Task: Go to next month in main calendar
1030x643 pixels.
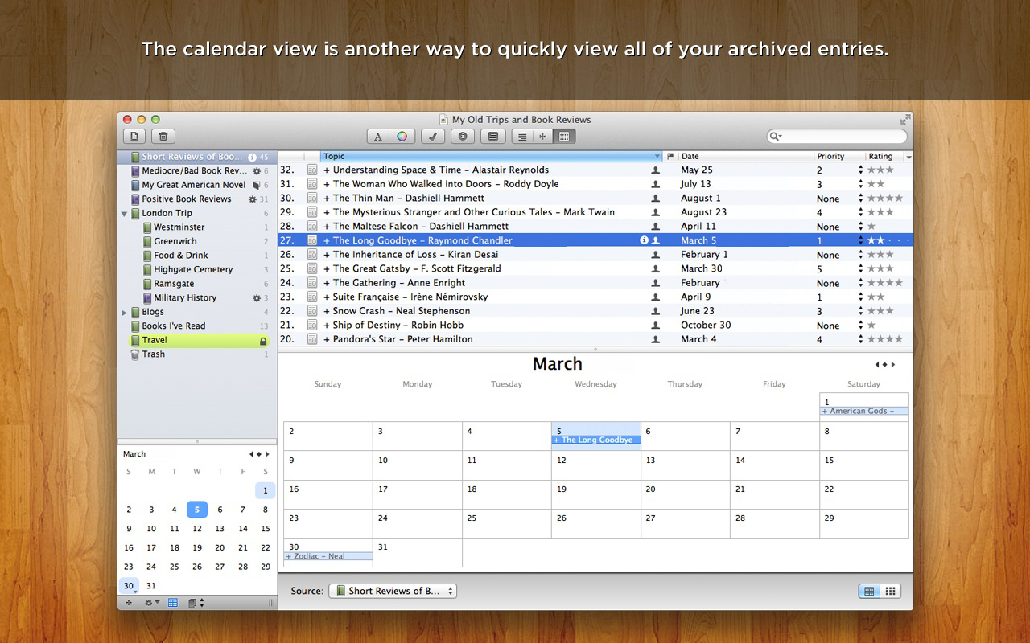Action: coord(893,365)
